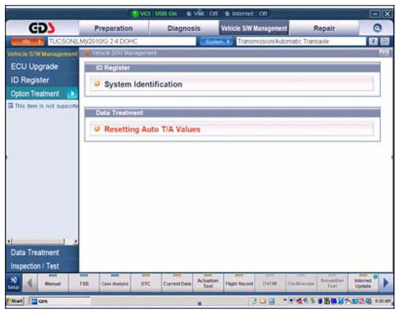401x316 pixels.
Task: Switch to the Preparation tab
Action: [113, 28]
